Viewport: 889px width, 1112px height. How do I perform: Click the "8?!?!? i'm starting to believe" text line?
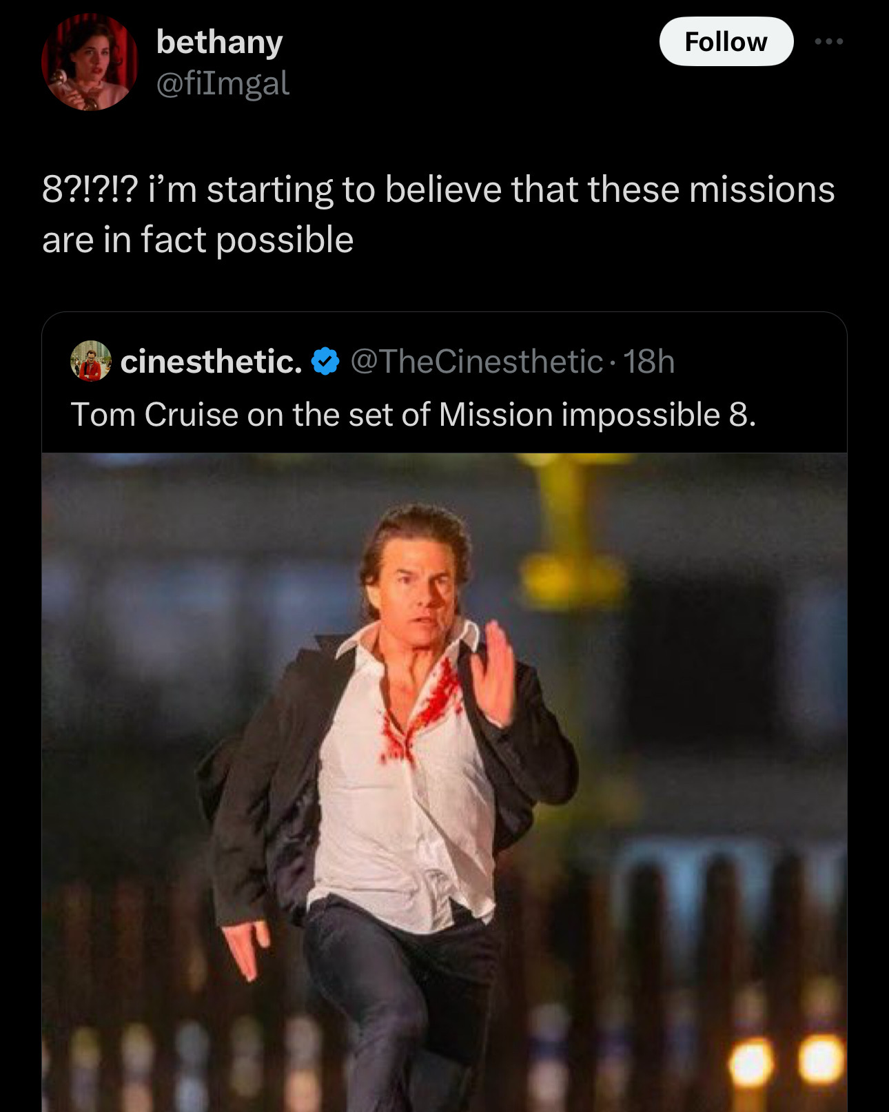coord(438,189)
